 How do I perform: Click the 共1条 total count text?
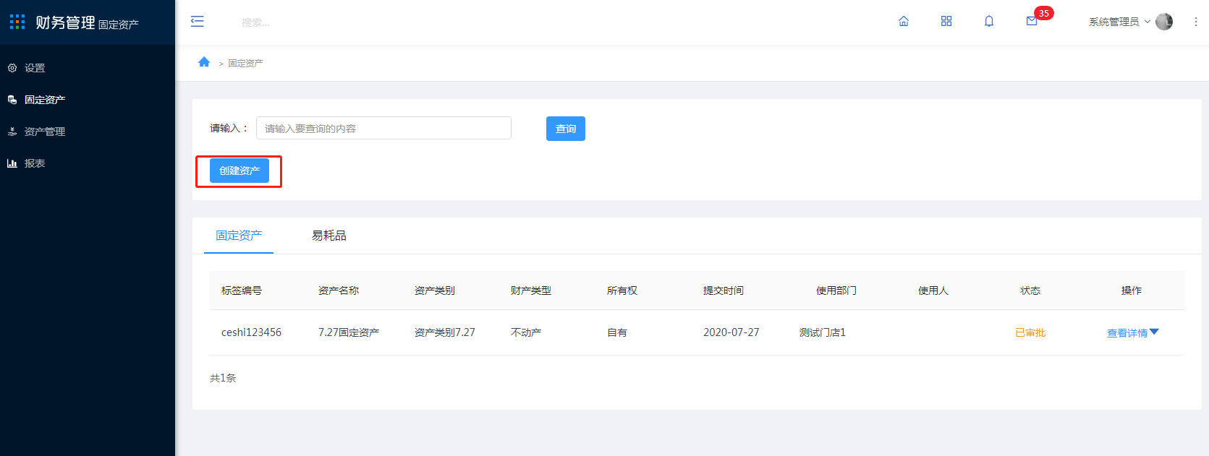pos(223,378)
